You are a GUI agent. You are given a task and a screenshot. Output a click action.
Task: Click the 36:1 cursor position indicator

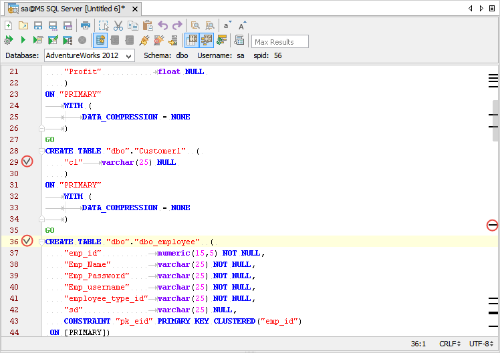coord(418,344)
